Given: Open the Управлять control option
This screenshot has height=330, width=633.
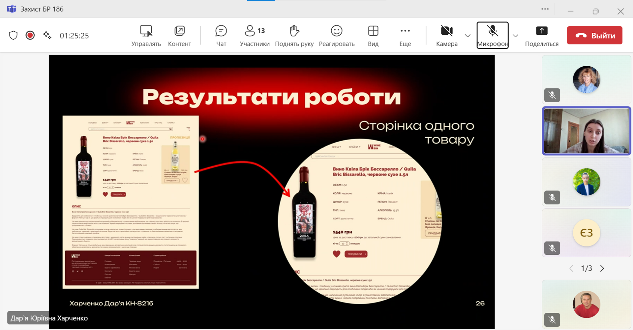Looking at the screenshot, I should [x=146, y=35].
